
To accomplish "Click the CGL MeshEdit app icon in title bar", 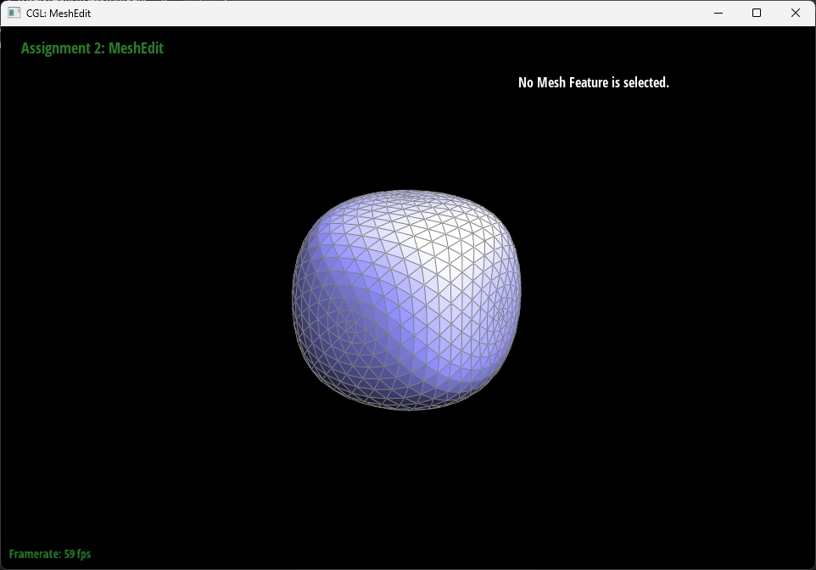I will click(x=14, y=13).
